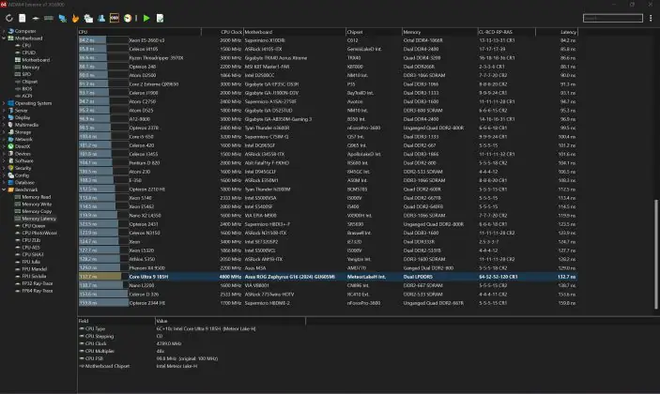
Task: Open the Memory Read benchmark
Action: (37, 197)
